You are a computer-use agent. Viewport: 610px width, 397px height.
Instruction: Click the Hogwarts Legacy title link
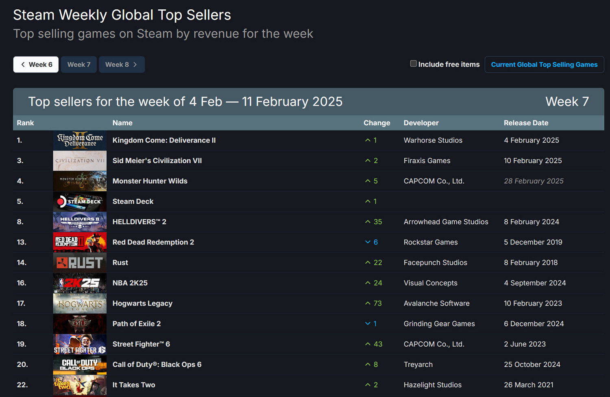pyautogui.click(x=142, y=303)
